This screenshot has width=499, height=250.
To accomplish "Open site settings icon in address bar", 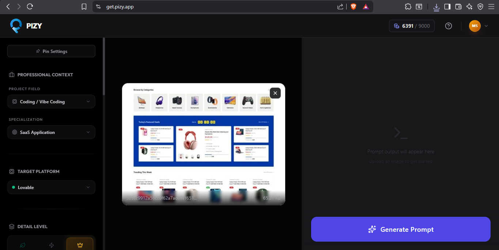I will point(98,7).
